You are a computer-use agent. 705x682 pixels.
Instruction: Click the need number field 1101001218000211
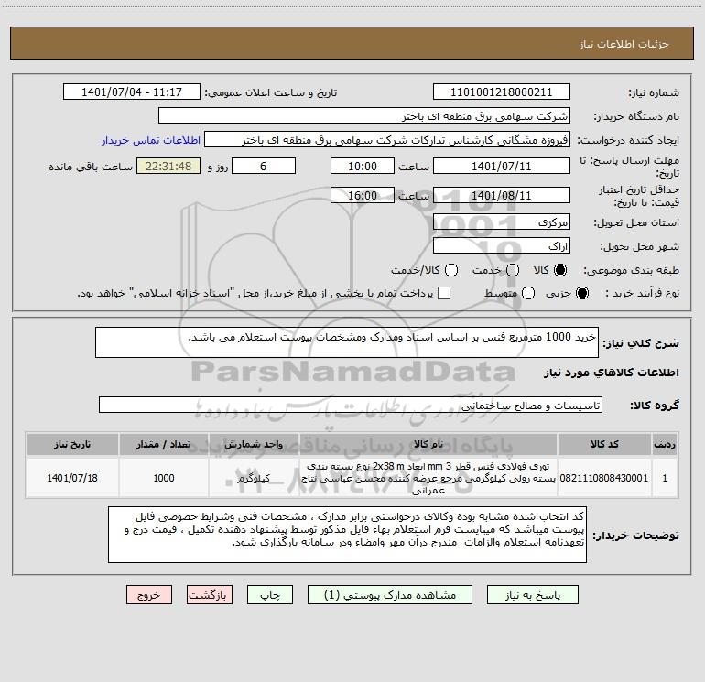tap(502, 92)
